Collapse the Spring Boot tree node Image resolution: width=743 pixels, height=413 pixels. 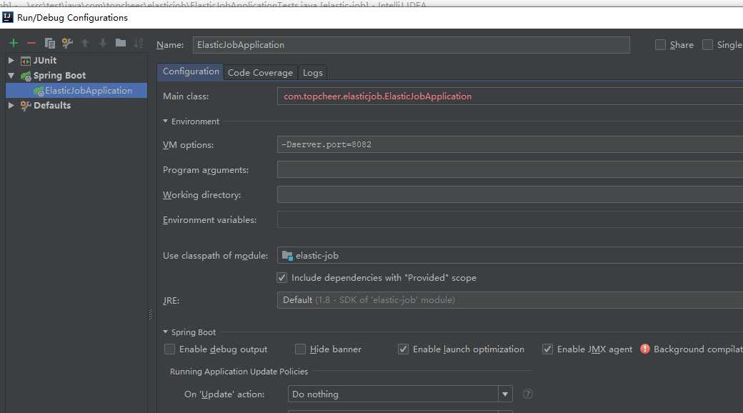11,76
